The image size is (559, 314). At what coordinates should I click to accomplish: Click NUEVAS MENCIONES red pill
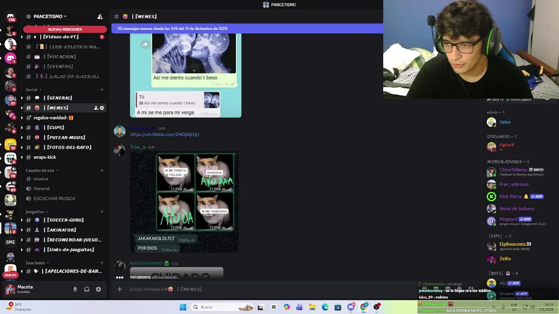coord(65,29)
